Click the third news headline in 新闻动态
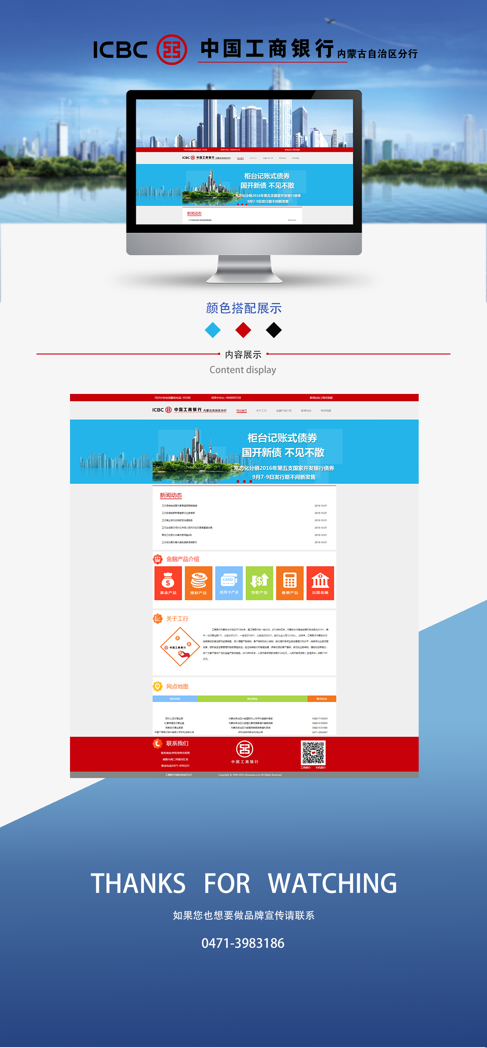 [x=177, y=520]
